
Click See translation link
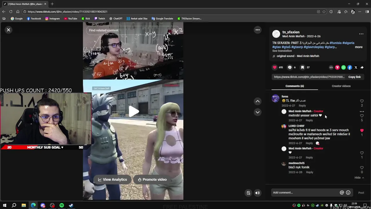(282, 51)
